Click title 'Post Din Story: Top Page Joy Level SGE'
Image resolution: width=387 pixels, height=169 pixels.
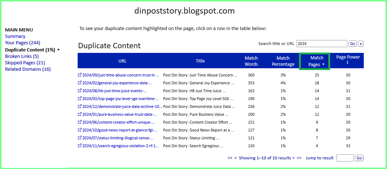199,99
